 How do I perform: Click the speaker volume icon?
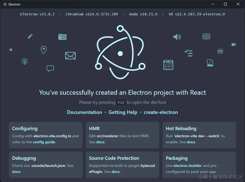(177, 37)
